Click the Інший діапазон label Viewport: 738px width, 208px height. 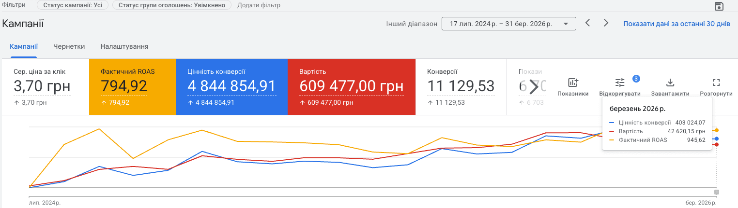[x=412, y=24]
